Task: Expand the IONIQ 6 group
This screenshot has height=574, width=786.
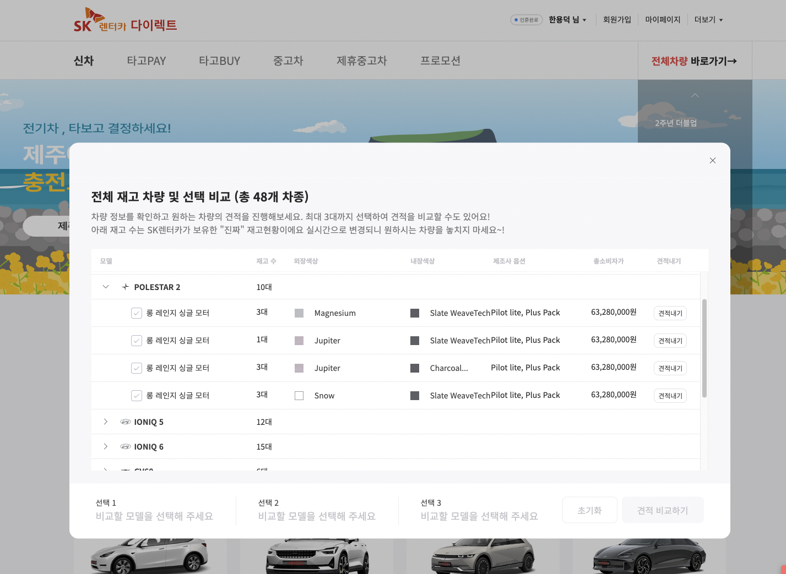Action: click(106, 447)
